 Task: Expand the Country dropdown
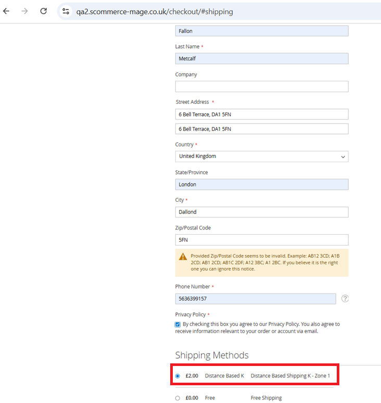coord(261,156)
